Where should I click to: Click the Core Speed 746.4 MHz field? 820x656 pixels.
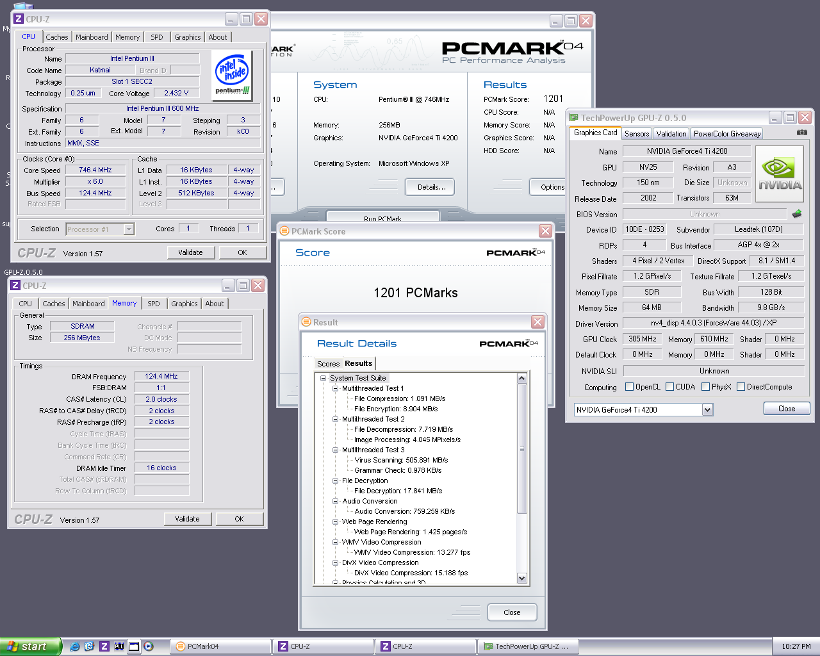tap(95, 170)
